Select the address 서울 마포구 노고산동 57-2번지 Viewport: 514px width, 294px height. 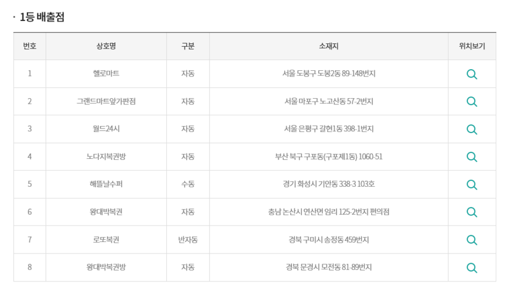tap(328, 102)
